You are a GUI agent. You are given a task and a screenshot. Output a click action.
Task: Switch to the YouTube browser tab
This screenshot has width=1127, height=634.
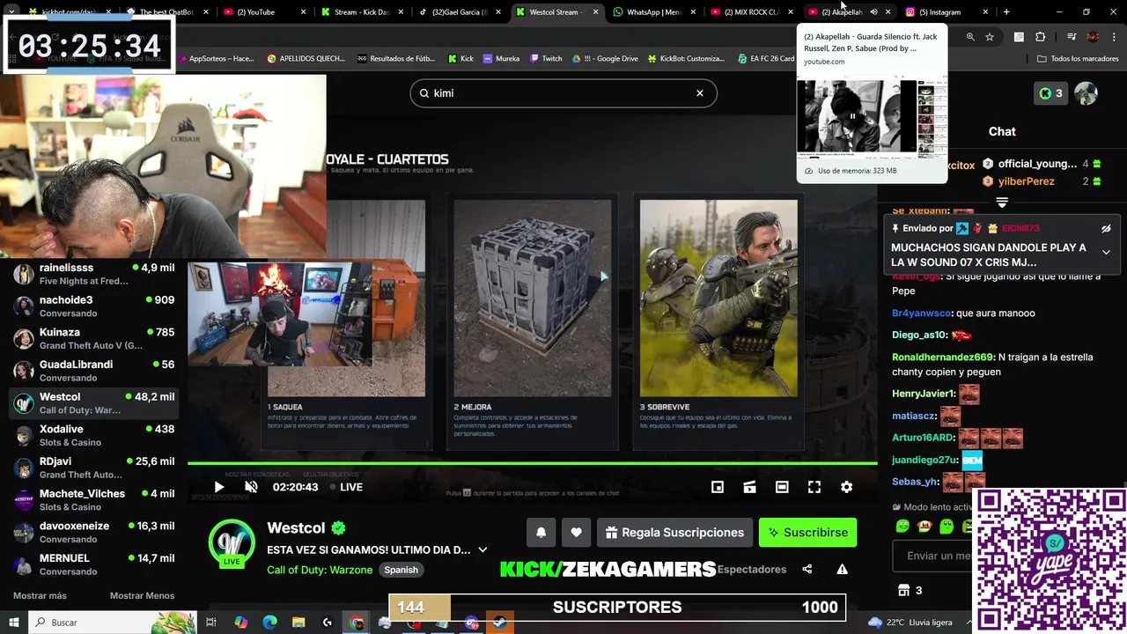pos(264,12)
